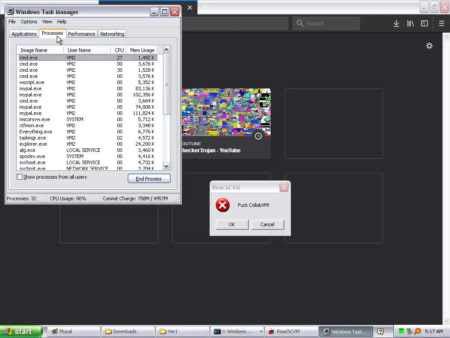
Task: Switch to Mypal taskbar button
Action: click(x=73, y=331)
